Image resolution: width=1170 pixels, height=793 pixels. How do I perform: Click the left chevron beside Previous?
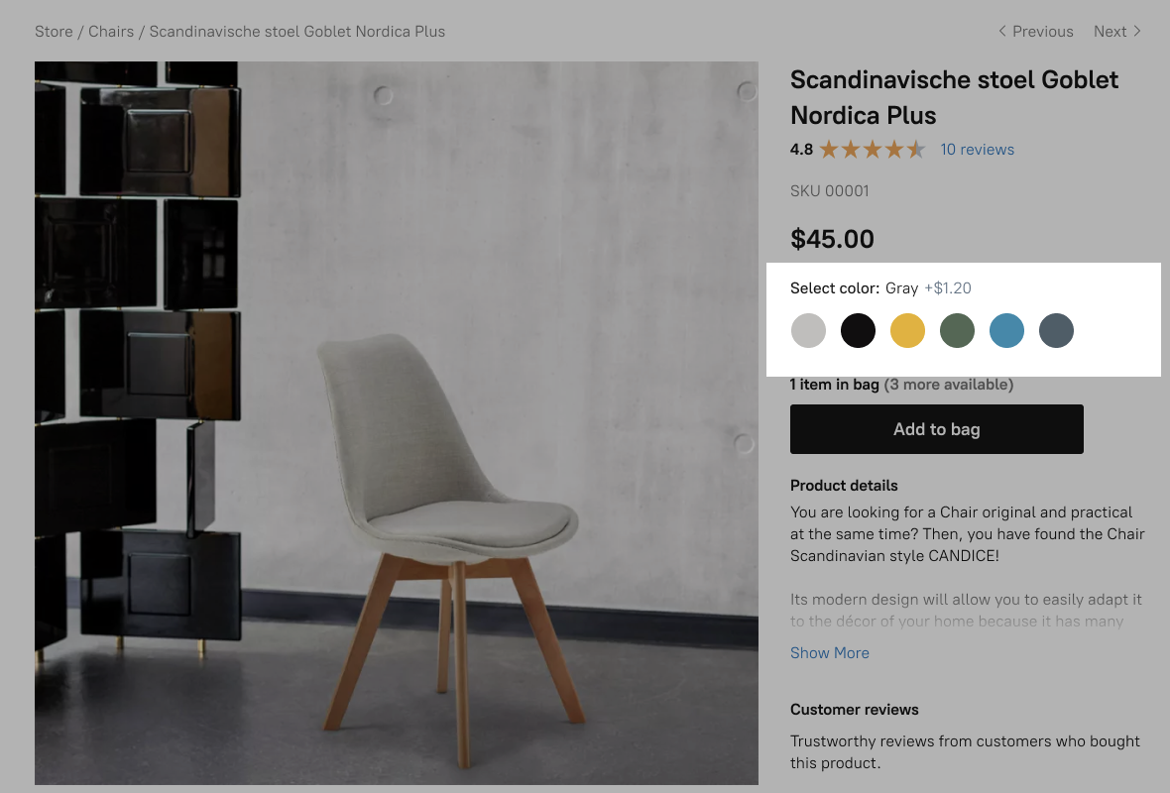(x=1002, y=31)
